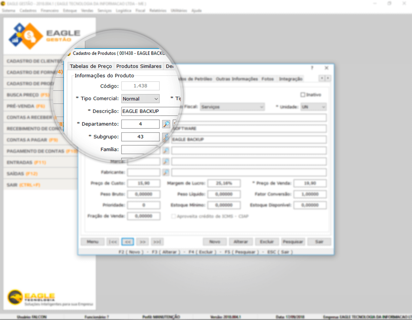Image resolution: width=412 pixels, height=320 pixels.
Task: Toggle Aproveita crédito de ICMS - CIAP checkbox
Action: pos(174,216)
